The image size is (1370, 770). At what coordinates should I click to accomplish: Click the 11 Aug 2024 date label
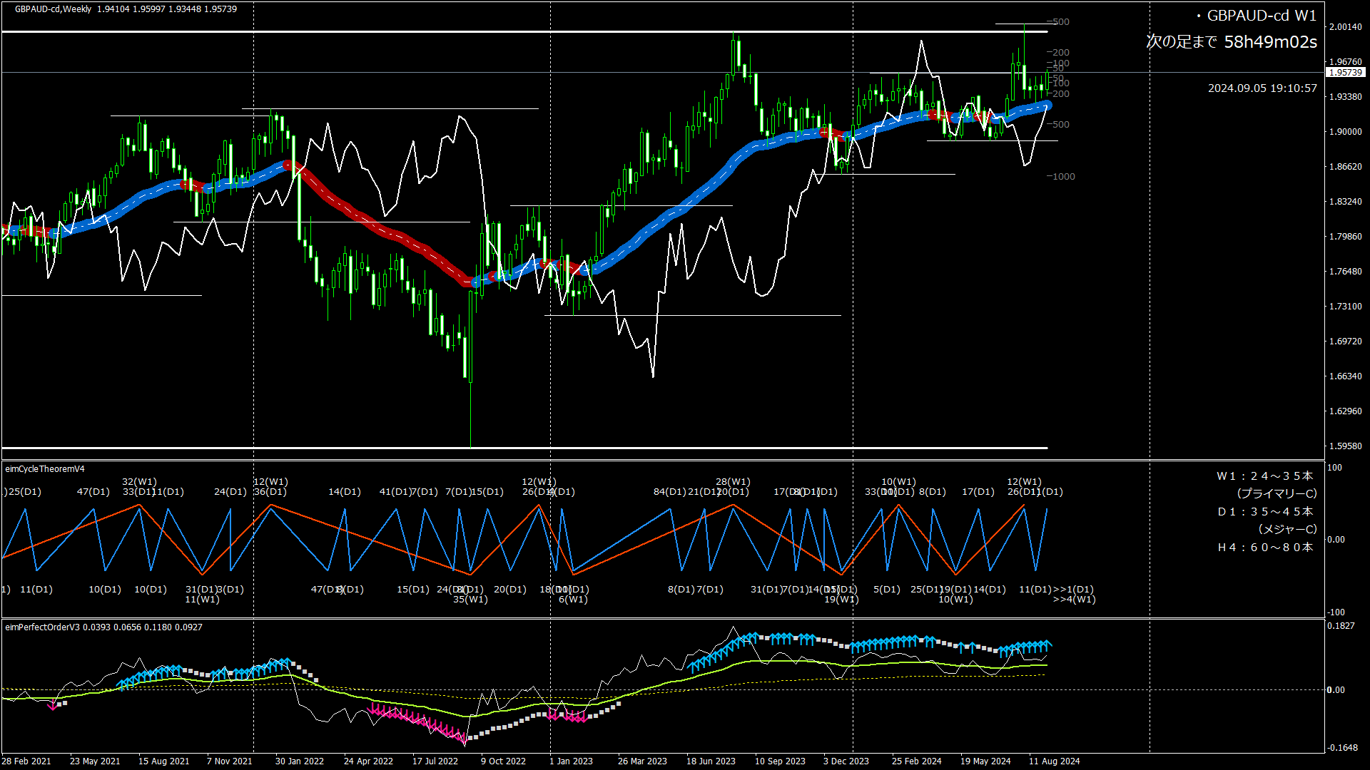[x=1054, y=761]
